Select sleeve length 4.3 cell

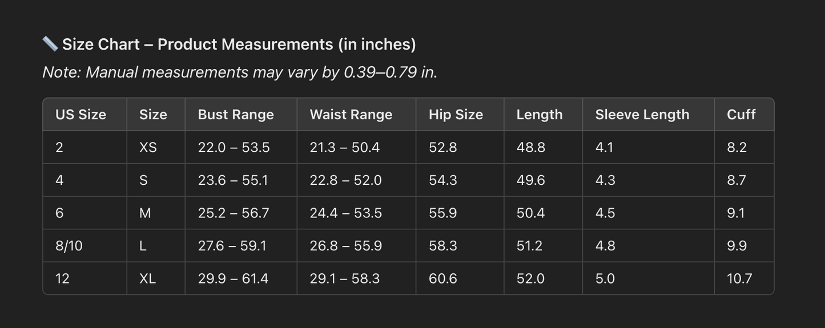(x=649, y=180)
